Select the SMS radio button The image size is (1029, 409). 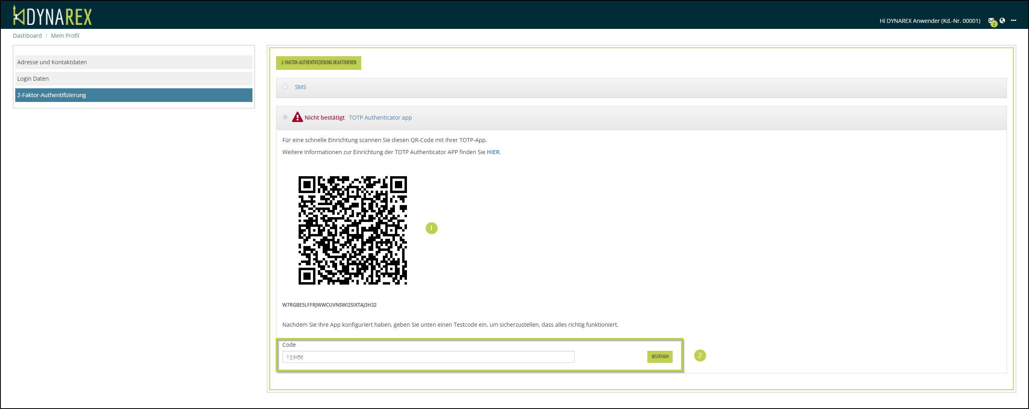click(x=285, y=87)
